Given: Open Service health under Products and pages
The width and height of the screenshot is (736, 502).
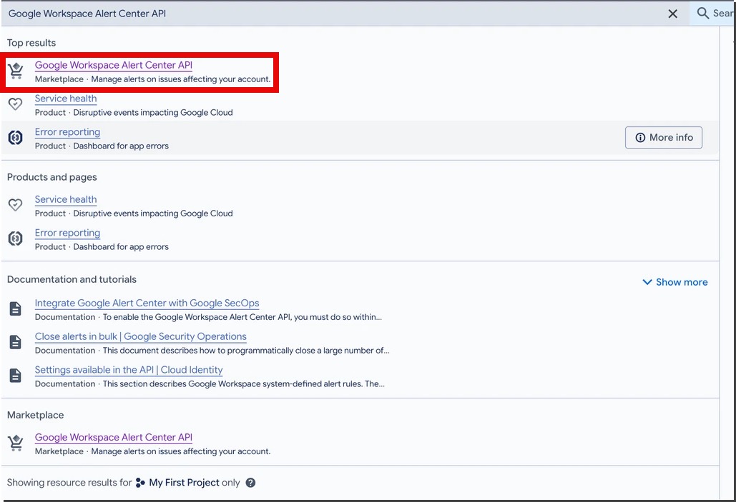Looking at the screenshot, I should [66, 199].
